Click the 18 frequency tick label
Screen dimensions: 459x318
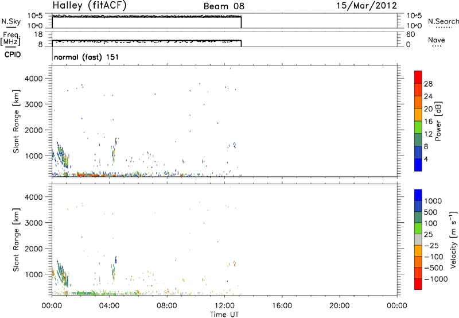tap(38, 34)
